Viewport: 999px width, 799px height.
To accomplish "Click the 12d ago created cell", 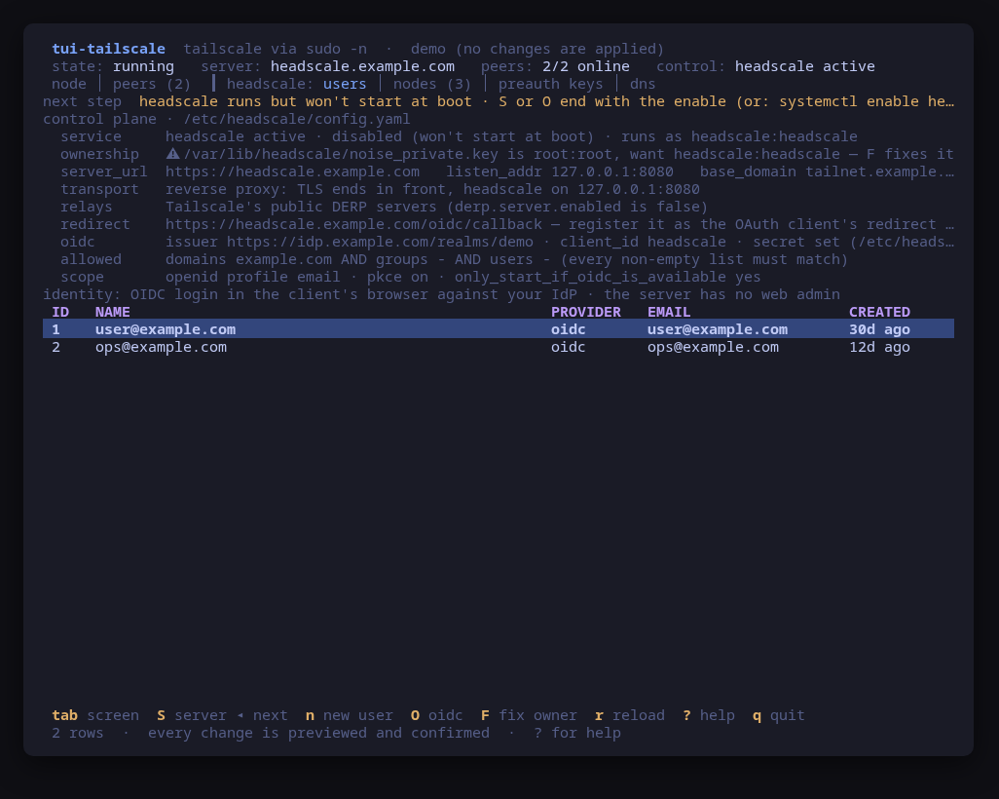I will [x=879, y=347].
